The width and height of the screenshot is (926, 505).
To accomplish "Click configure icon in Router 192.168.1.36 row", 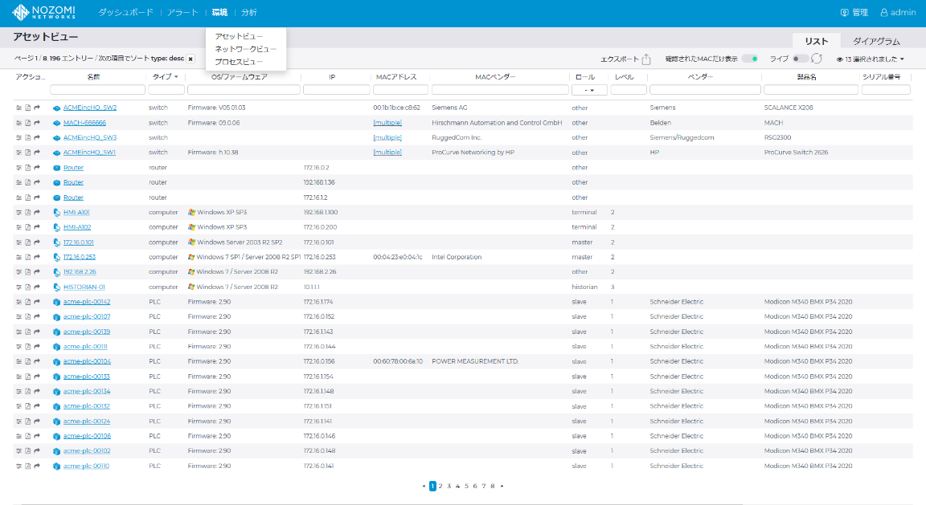I will click(x=19, y=182).
